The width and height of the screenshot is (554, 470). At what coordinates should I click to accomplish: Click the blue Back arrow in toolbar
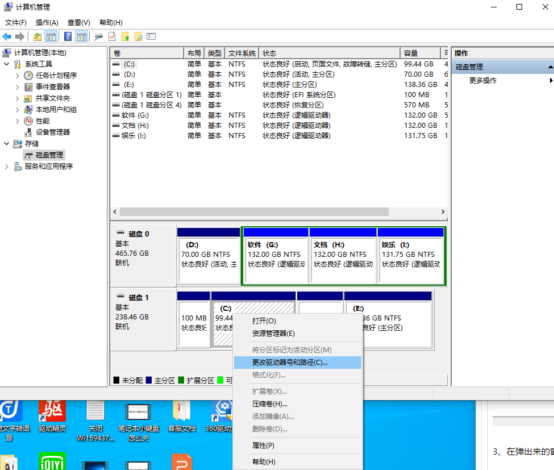pyautogui.click(x=7, y=36)
